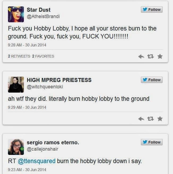Open the @ttensquared mention link

pyautogui.click(x=37, y=161)
